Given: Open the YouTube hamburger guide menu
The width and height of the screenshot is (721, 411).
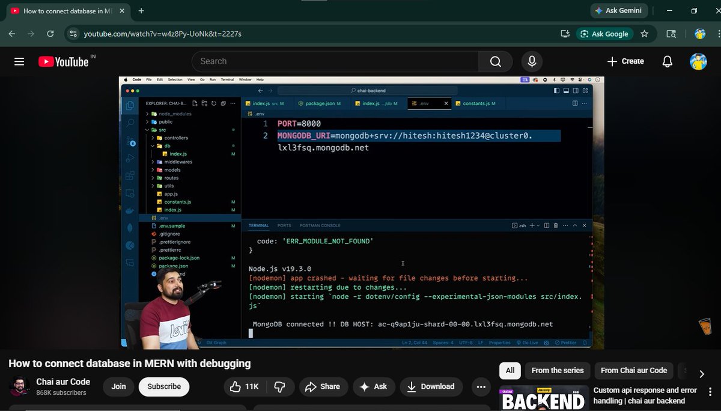Looking at the screenshot, I should [19, 61].
